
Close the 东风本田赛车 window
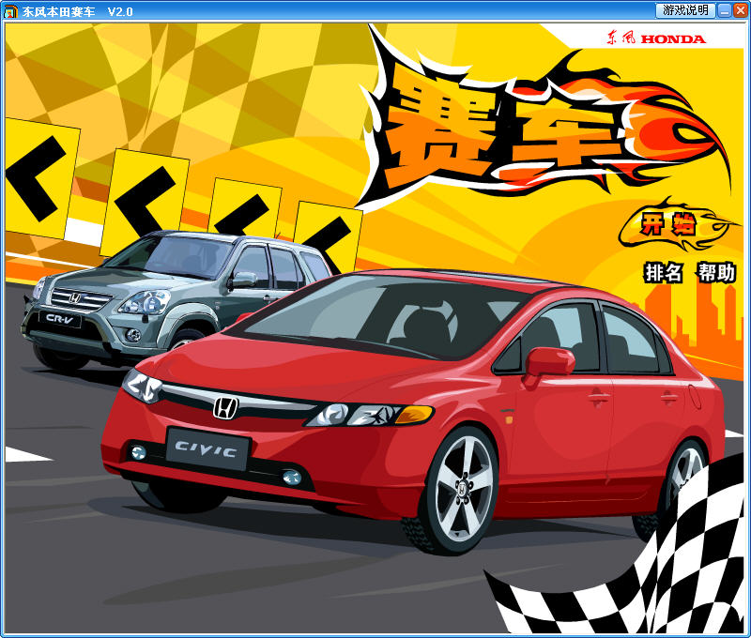coord(740,10)
